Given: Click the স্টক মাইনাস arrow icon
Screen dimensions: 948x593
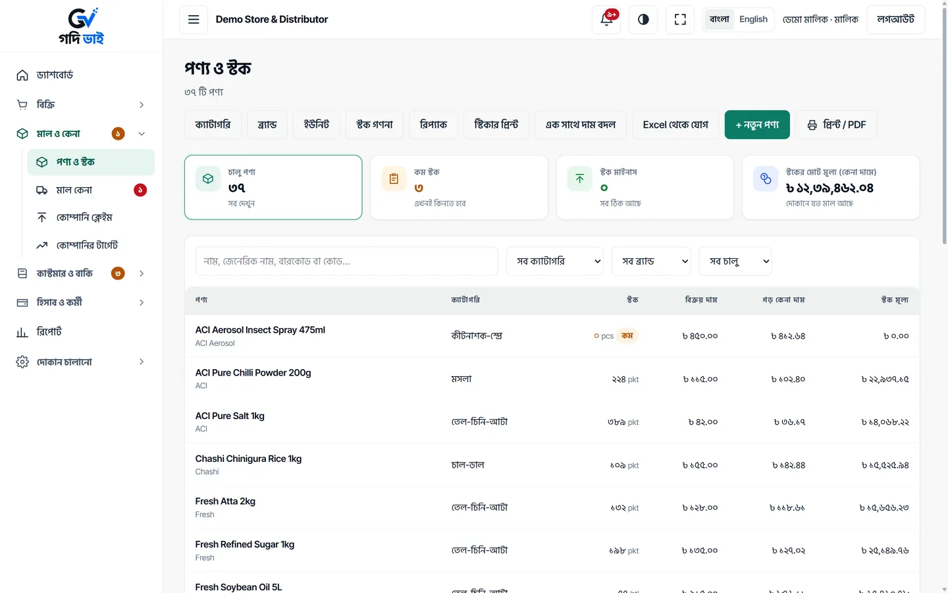Looking at the screenshot, I should tap(580, 179).
